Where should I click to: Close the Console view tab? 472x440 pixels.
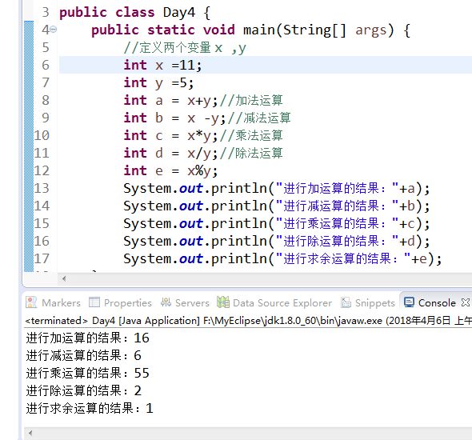pos(466,302)
